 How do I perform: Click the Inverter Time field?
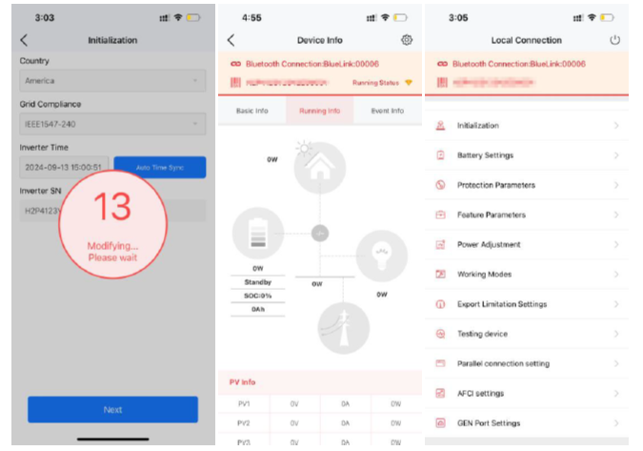(x=65, y=167)
